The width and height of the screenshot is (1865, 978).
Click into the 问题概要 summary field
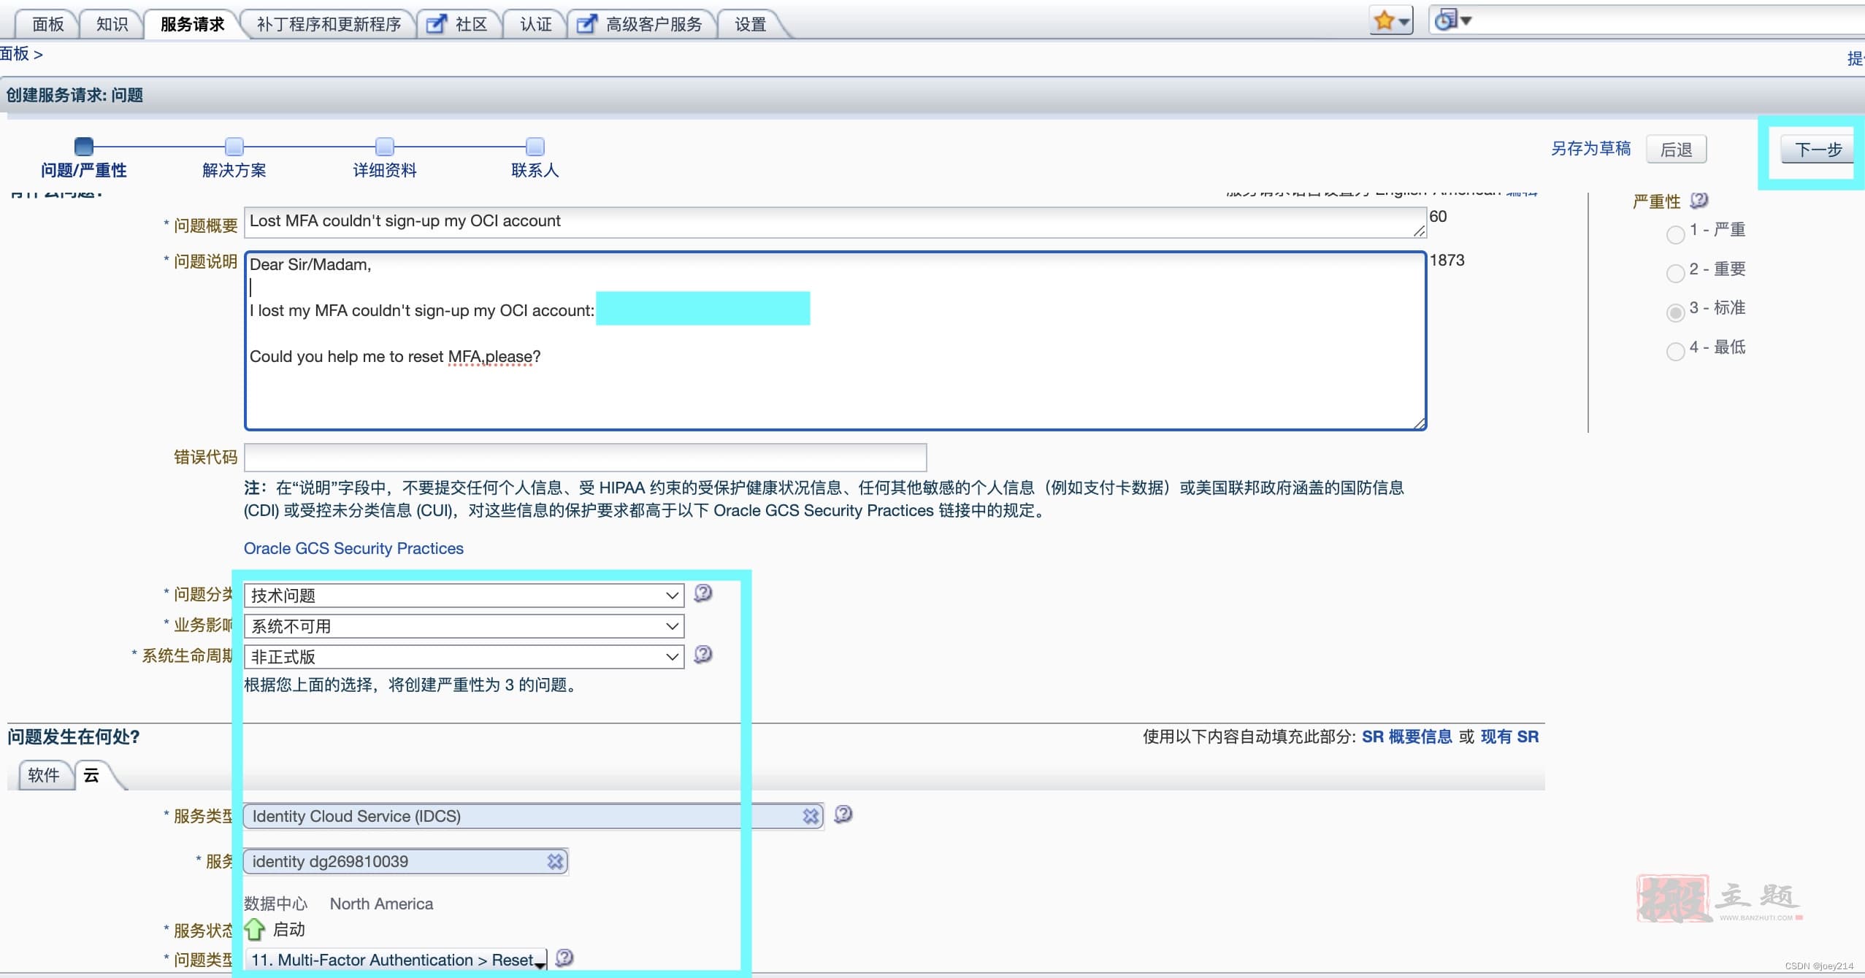point(835,222)
